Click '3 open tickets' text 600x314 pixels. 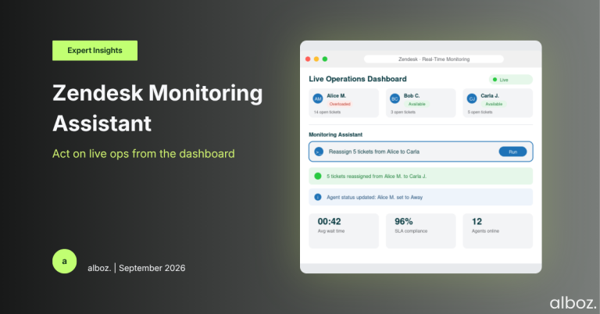click(403, 112)
